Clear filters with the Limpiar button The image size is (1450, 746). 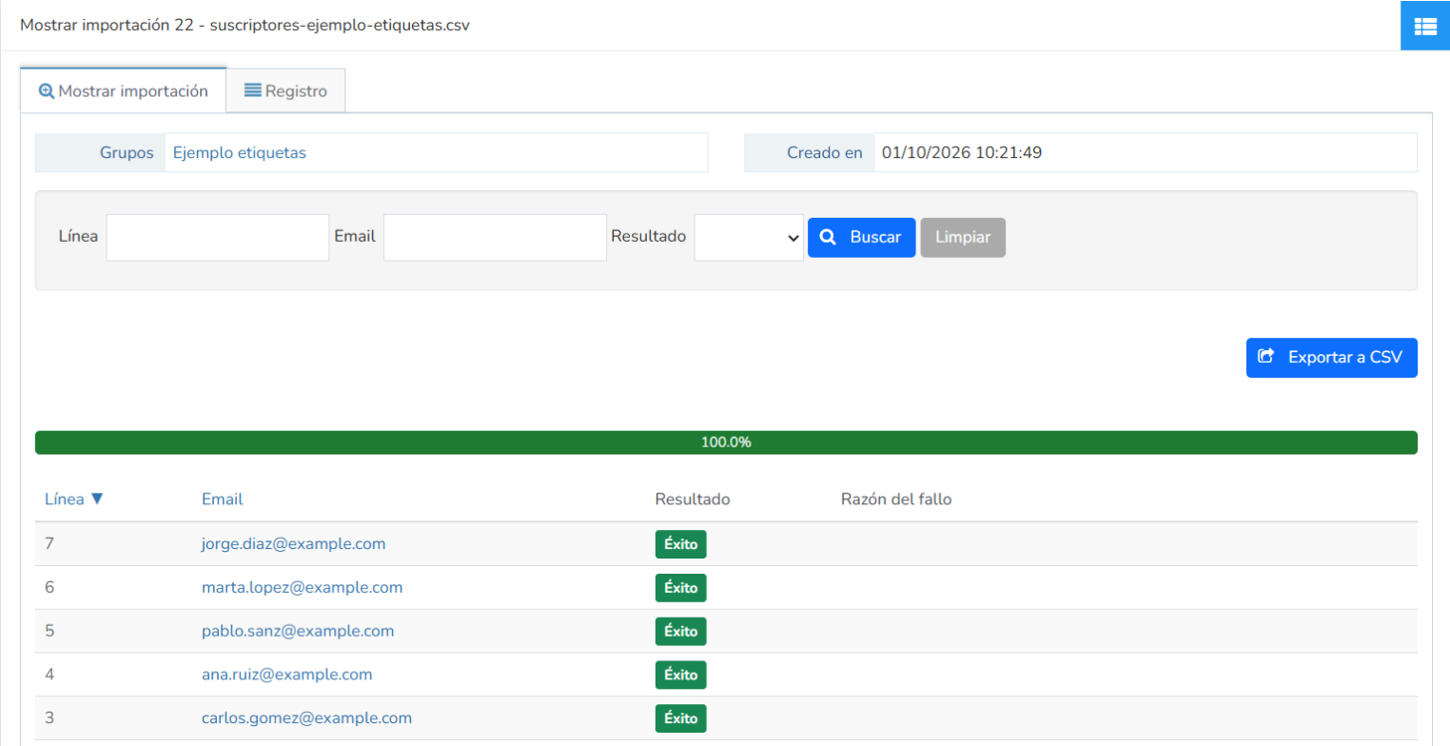coord(963,237)
